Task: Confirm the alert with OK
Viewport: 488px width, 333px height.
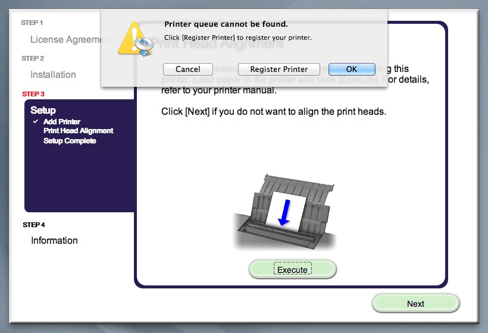Action: click(x=352, y=70)
